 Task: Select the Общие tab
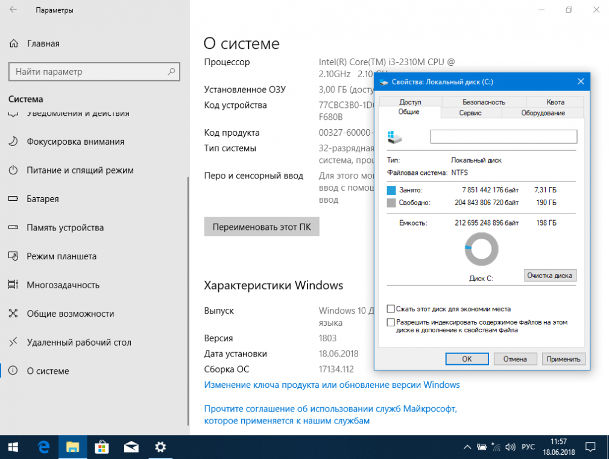click(409, 112)
